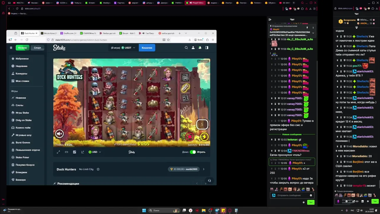The image size is (380, 214).
Task: Open live stats chart icon under game
Action: (x=75, y=152)
